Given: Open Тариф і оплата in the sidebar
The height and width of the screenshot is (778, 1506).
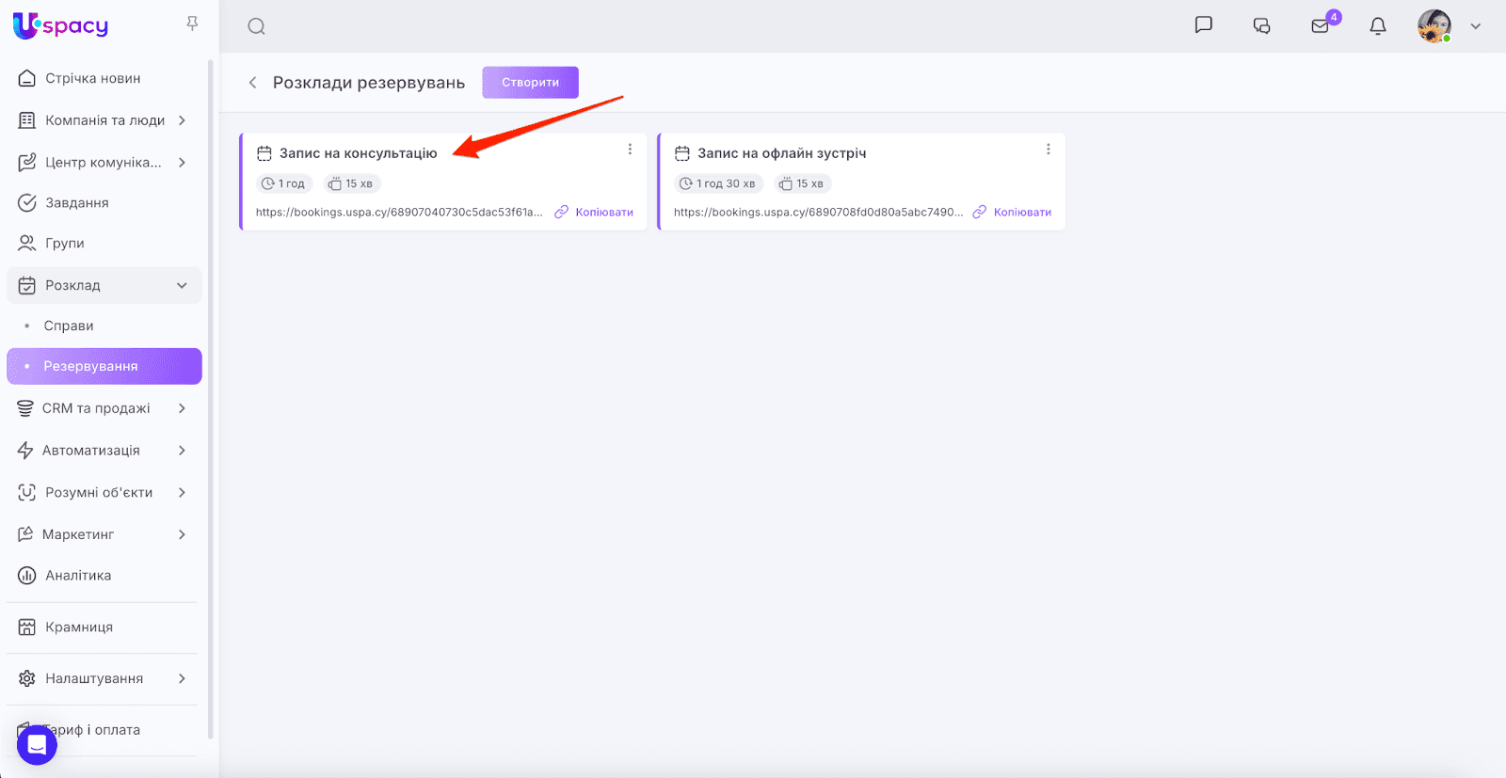Looking at the screenshot, I should [92, 730].
